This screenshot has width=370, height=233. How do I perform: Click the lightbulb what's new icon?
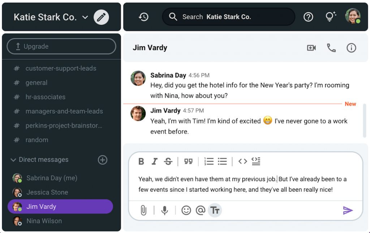(x=330, y=17)
